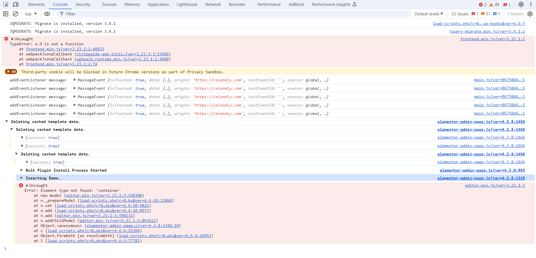
Task: Open console settings gear beside 7 hidden
Action: click(x=530, y=14)
